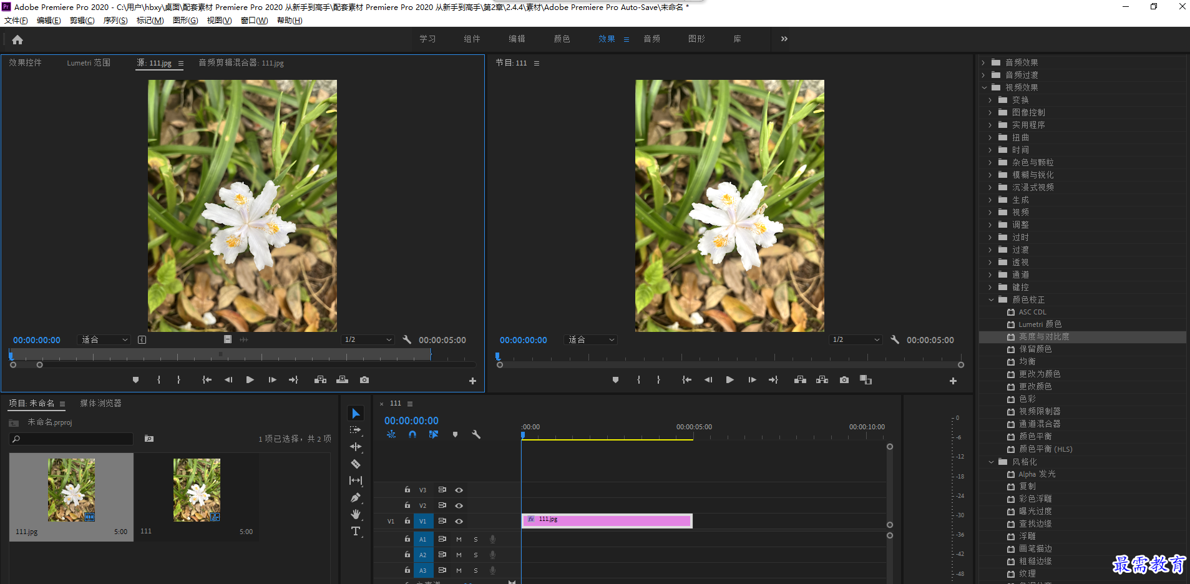This screenshot has width=1190, height=584.
Task: Toggle V1 track lock
Action: click(407, 520)
